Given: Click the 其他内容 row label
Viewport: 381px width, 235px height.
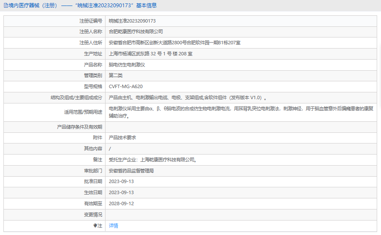Looking at the screenshot, I should (x=93, y=149).
